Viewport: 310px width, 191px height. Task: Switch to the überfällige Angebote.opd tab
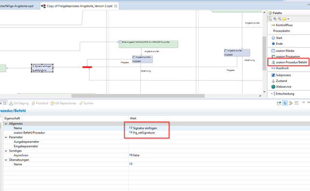[16, 6]
